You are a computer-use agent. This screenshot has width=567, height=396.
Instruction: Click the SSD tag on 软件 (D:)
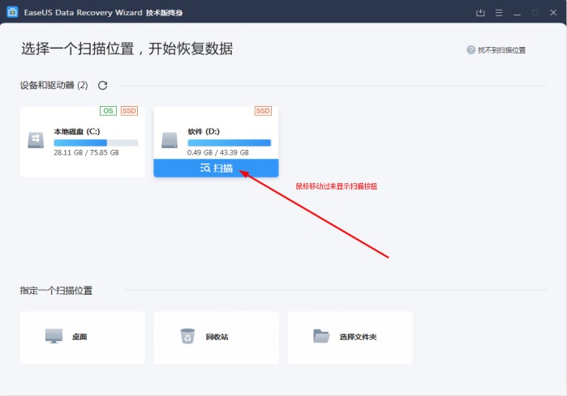(263, 111)
